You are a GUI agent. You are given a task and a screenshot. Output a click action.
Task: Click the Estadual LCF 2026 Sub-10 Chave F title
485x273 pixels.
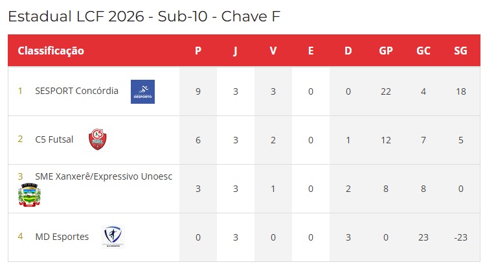[144, 16]
